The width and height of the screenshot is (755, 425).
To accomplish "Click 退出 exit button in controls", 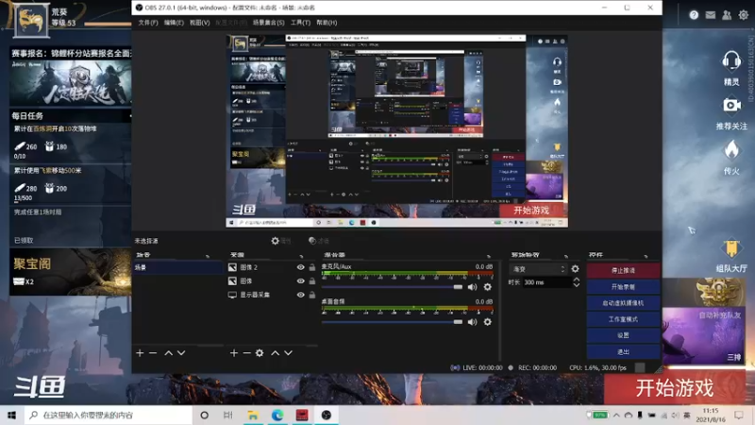I will point(623,351).
